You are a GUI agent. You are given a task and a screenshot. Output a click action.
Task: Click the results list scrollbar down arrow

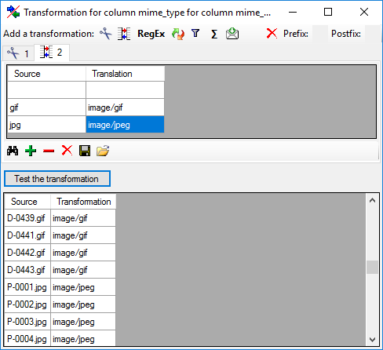[x=372, y=340]
